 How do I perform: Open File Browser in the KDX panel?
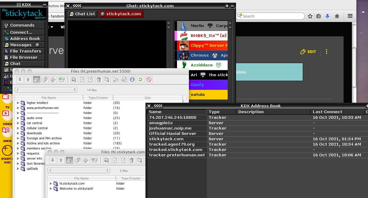pos(24,57)
